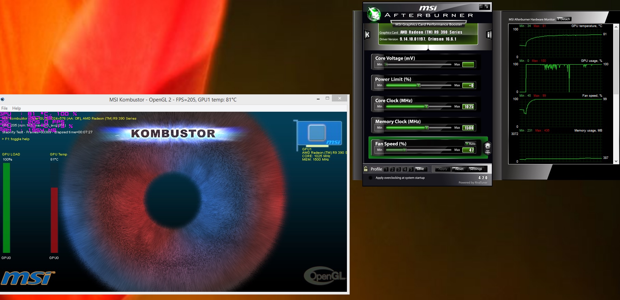The height and width of the screenshot is (300, 620).
Task: Reset Afterburner settings to default
Action: (x=459, y=169)
